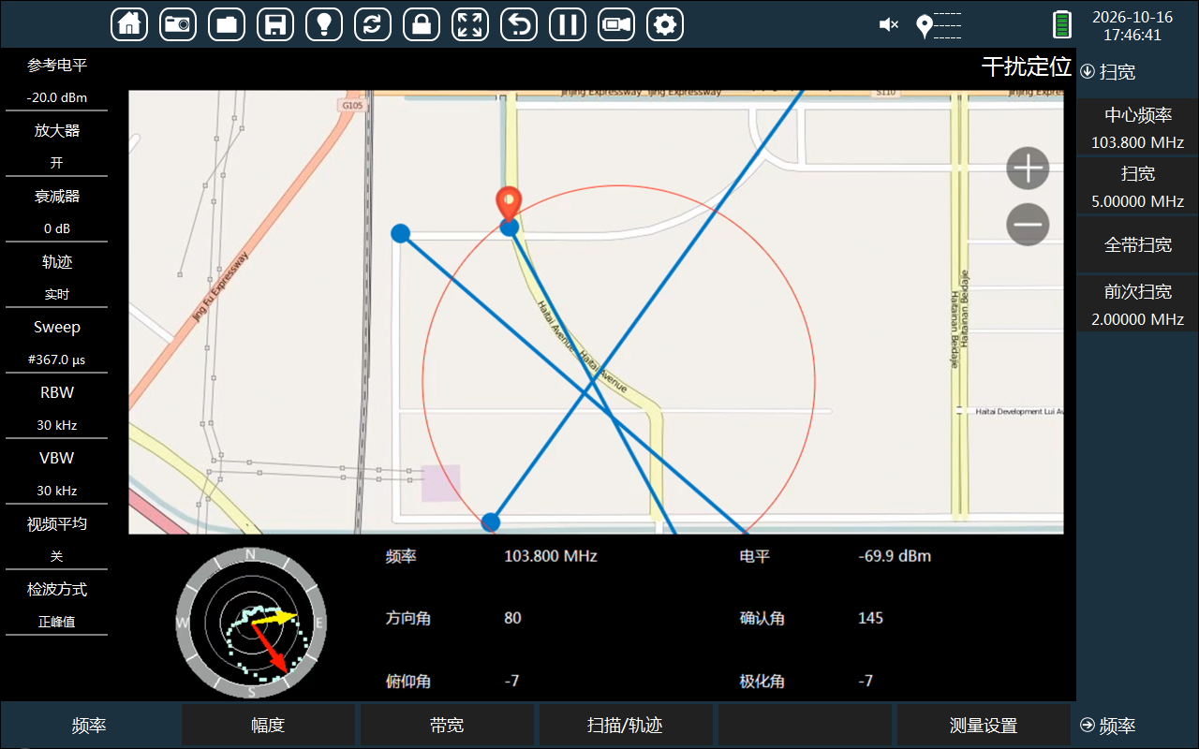Screen dimensions: 1199x749
Task: Open the 测量设置 tab
Action: click(984, 726)
